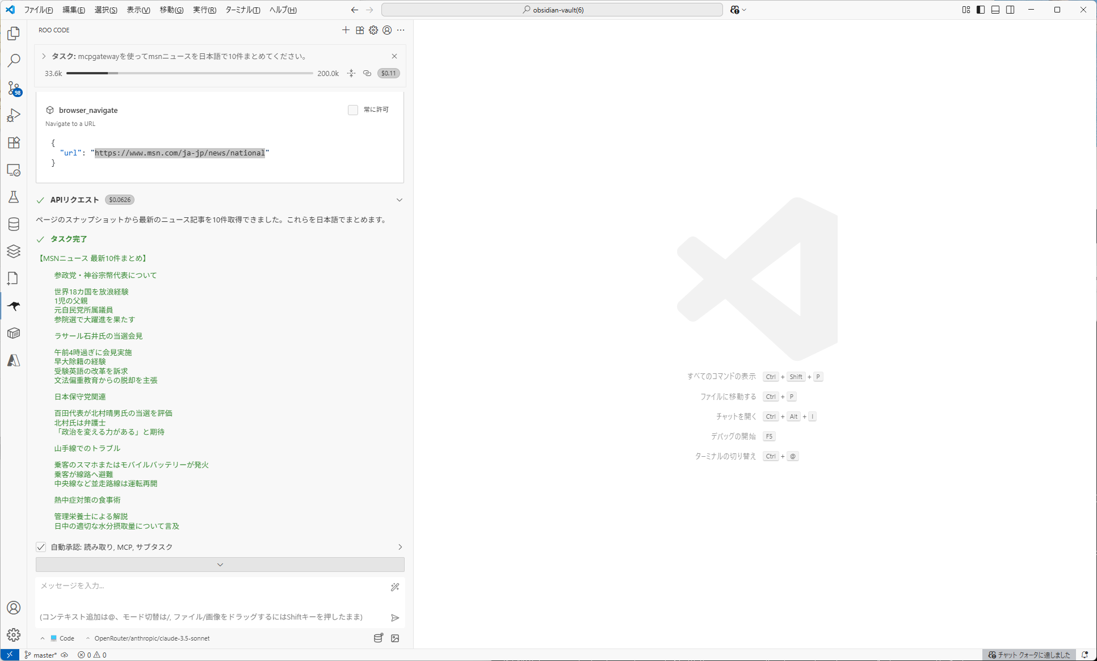Toggle the secondary side bar layout icon
Viewport: 1097px width, 661px height.
click(x=1010, y=10)
